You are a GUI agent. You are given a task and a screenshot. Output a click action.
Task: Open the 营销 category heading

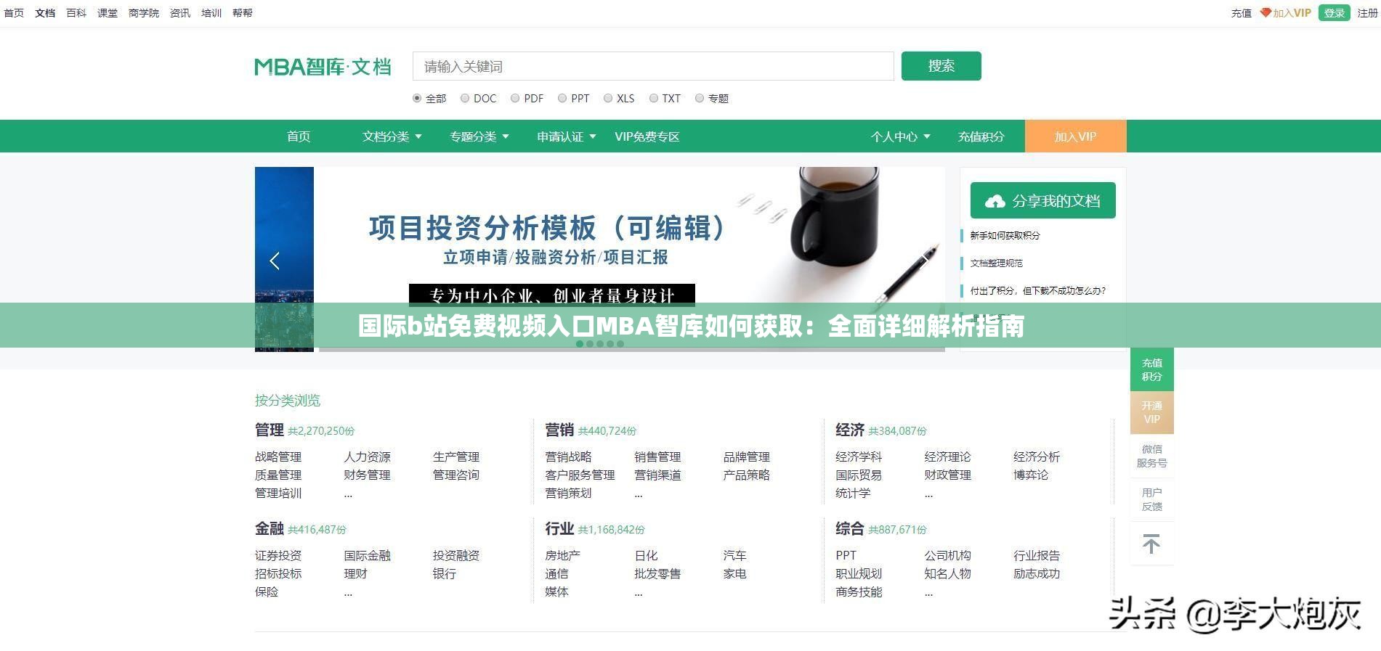click(x=559, y=430)
